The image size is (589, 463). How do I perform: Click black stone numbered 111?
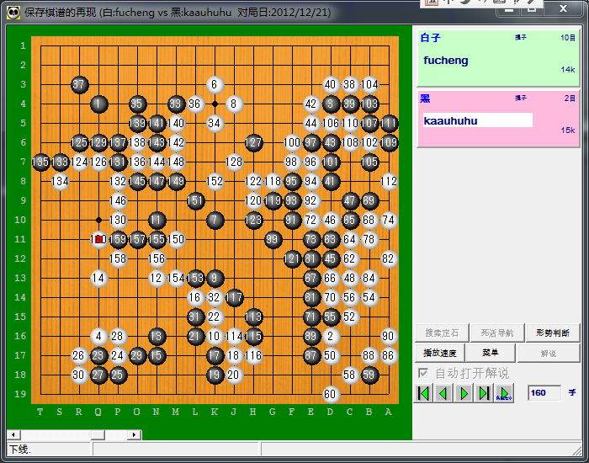[x=389, y=123]
